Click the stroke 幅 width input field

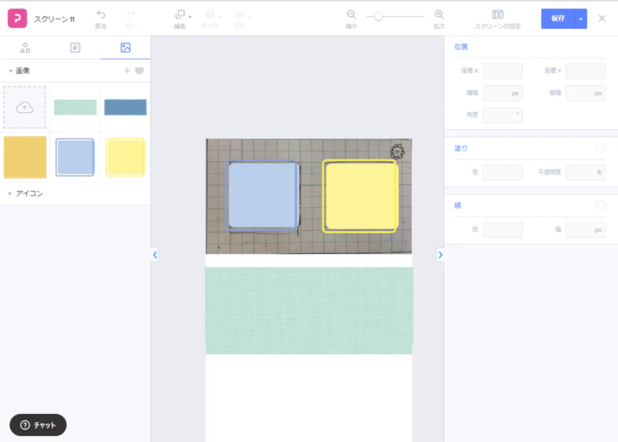(x=585, y=230)
